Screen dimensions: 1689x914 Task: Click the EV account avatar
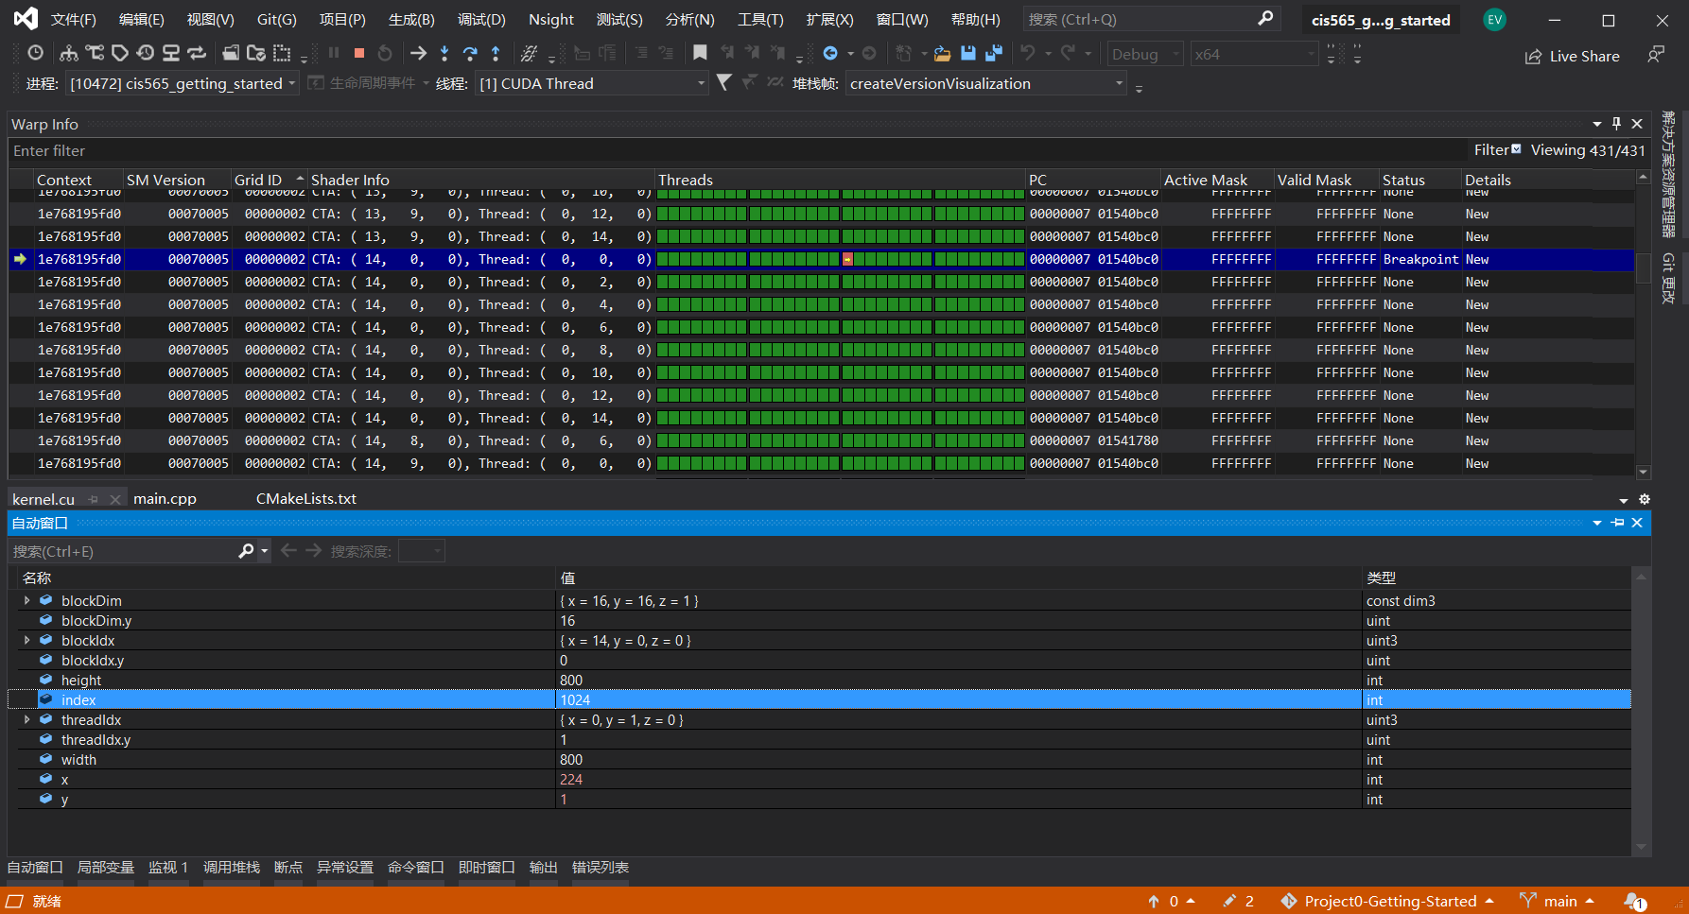point(1494,19)
